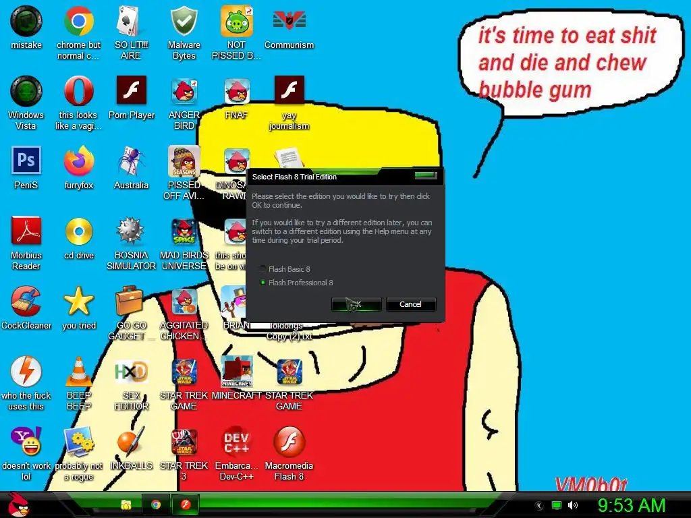Open the 'you tried' star icon
Screen dimensions: 691x518
78,300
